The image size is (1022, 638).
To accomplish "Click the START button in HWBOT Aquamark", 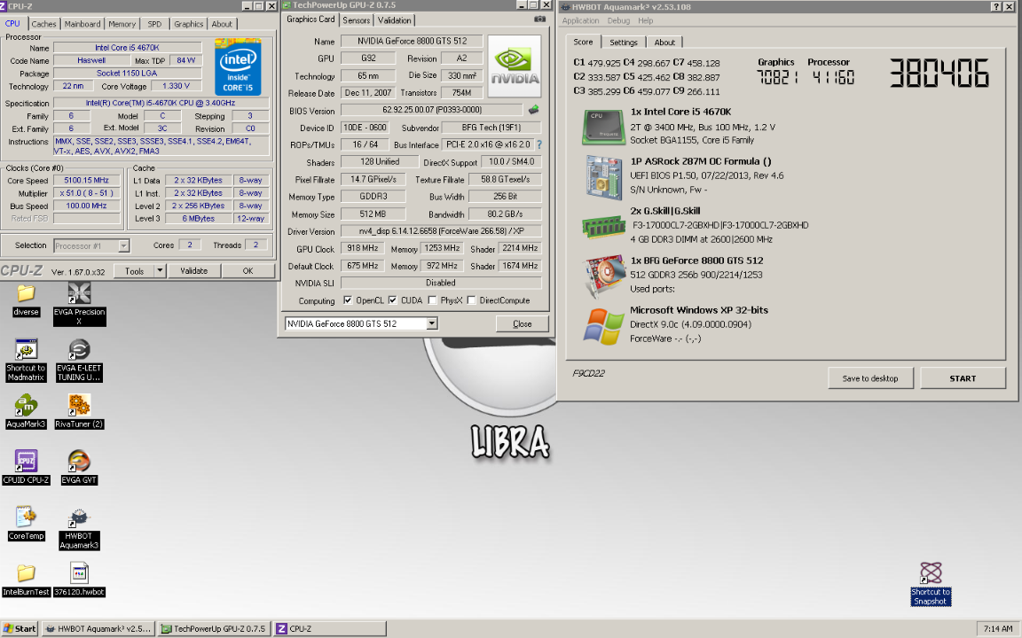I will tap(963, 378).
